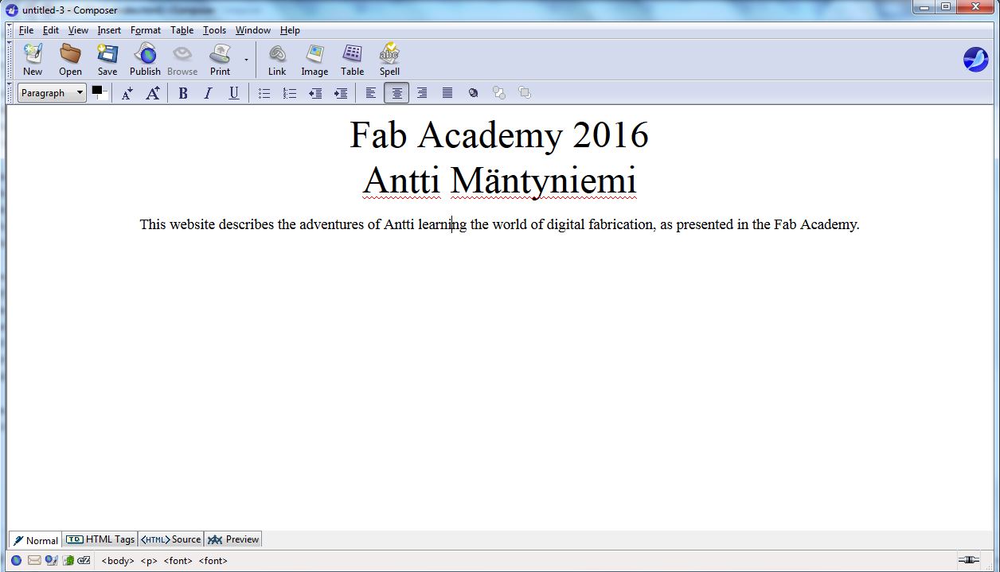The width and height of the screenshot is (1000, 572).
Task: Open the Window menu
Action: [x=253, y=30]
